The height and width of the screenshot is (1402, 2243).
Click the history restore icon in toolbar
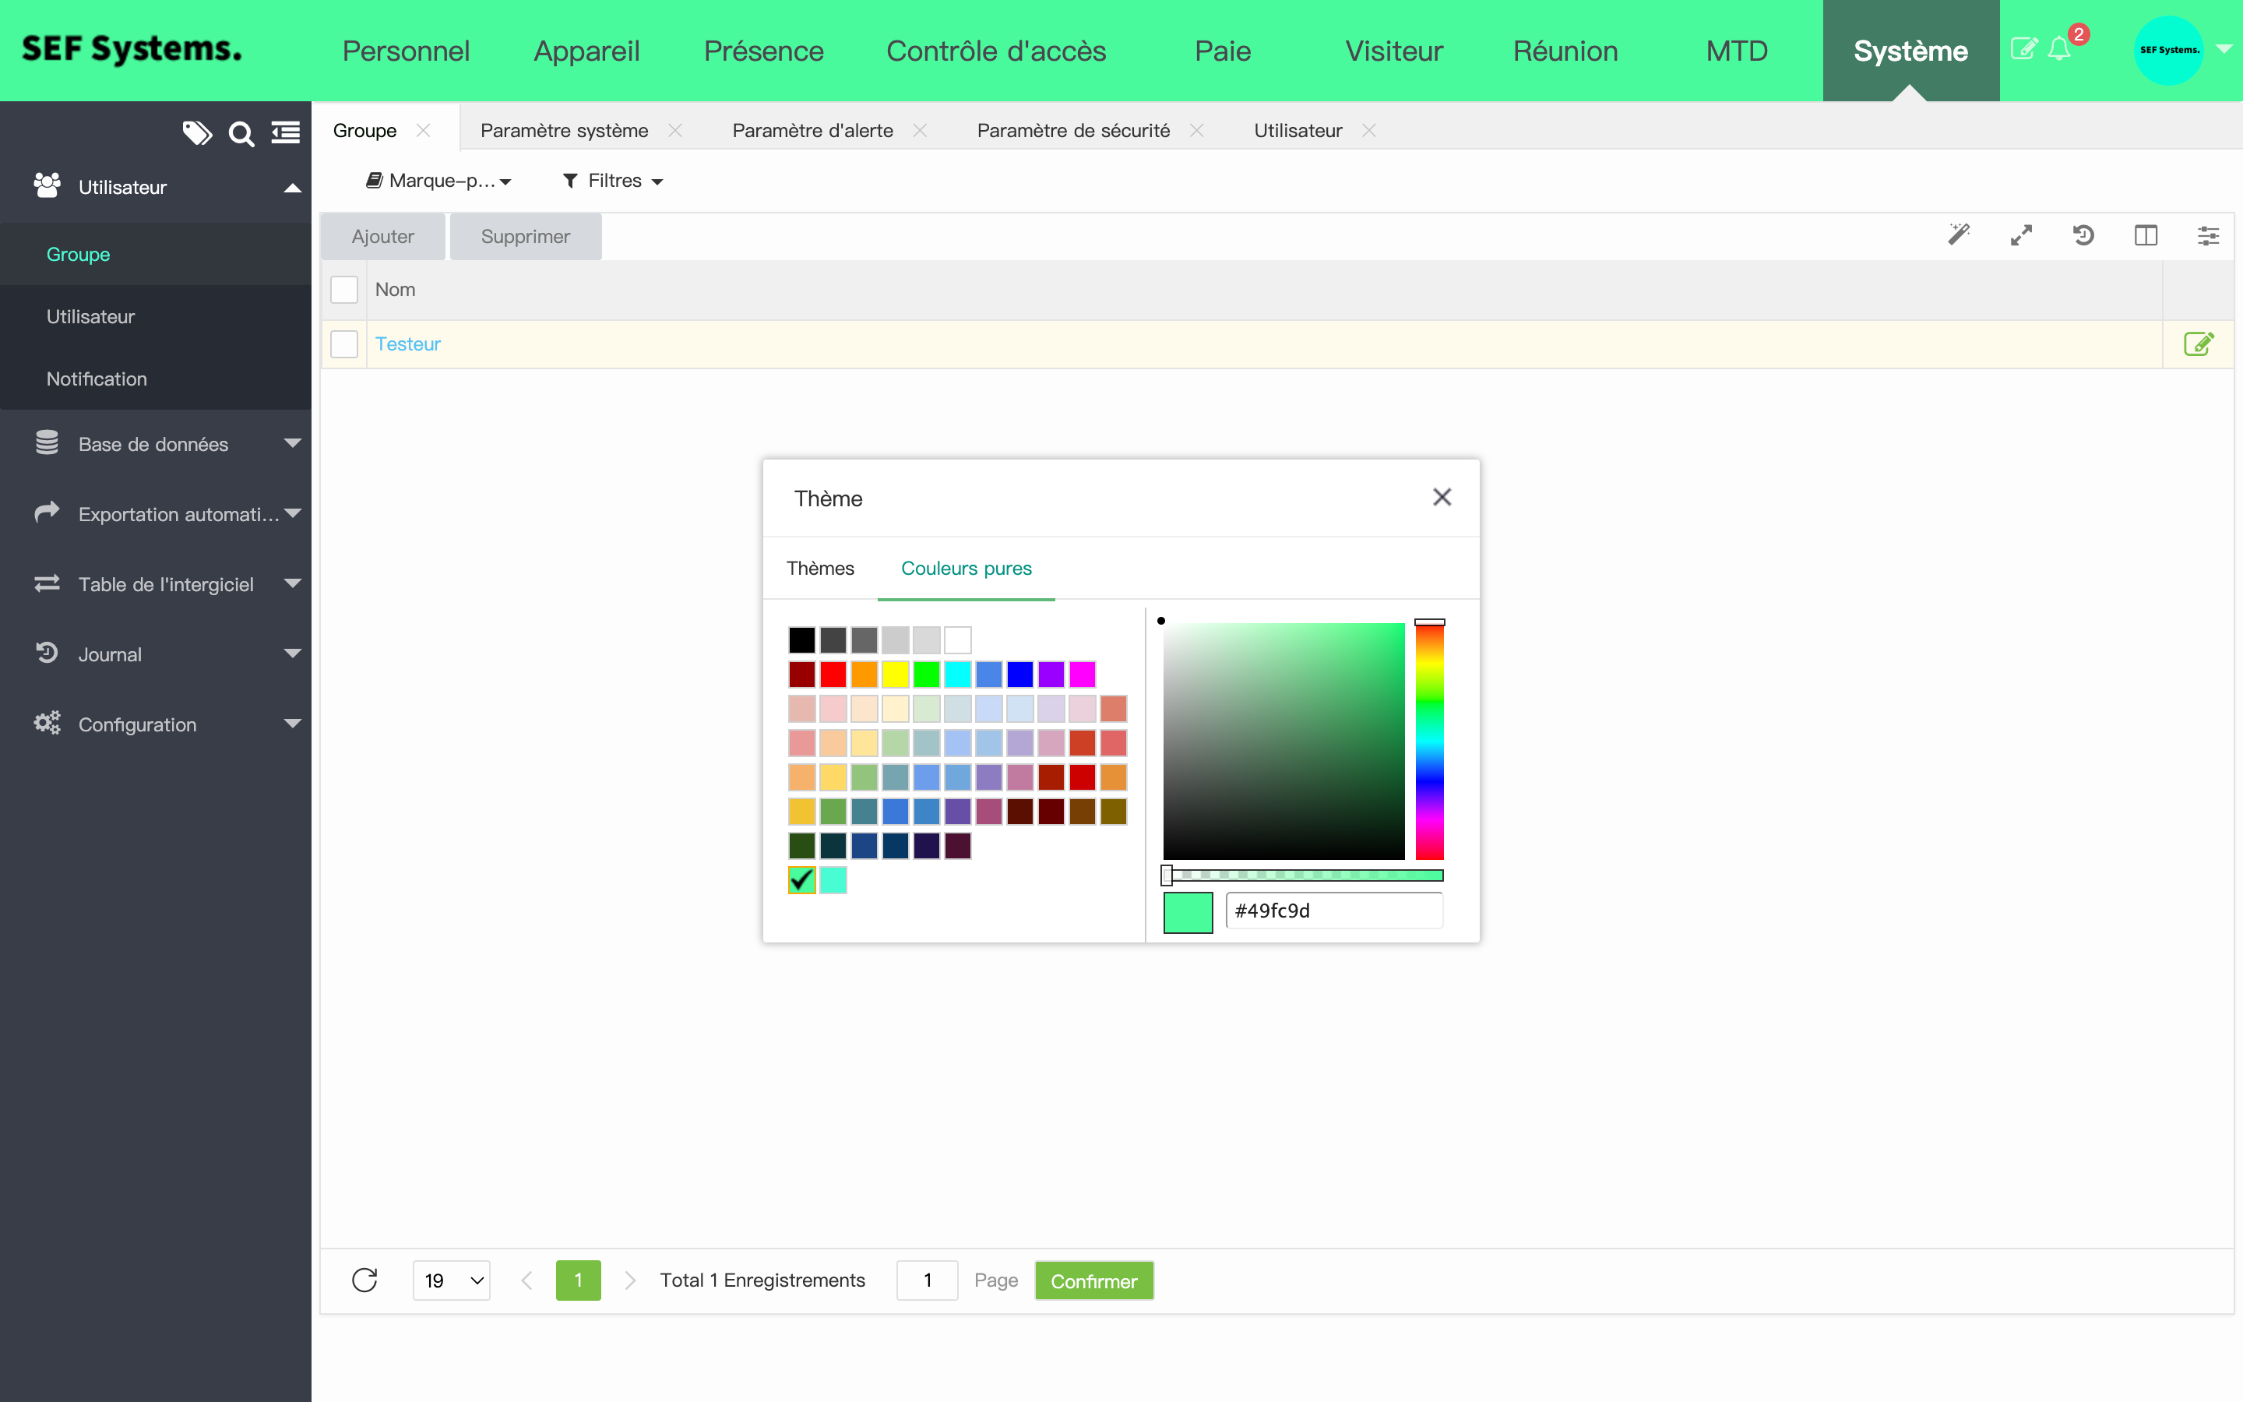[x=2083, y=235]
